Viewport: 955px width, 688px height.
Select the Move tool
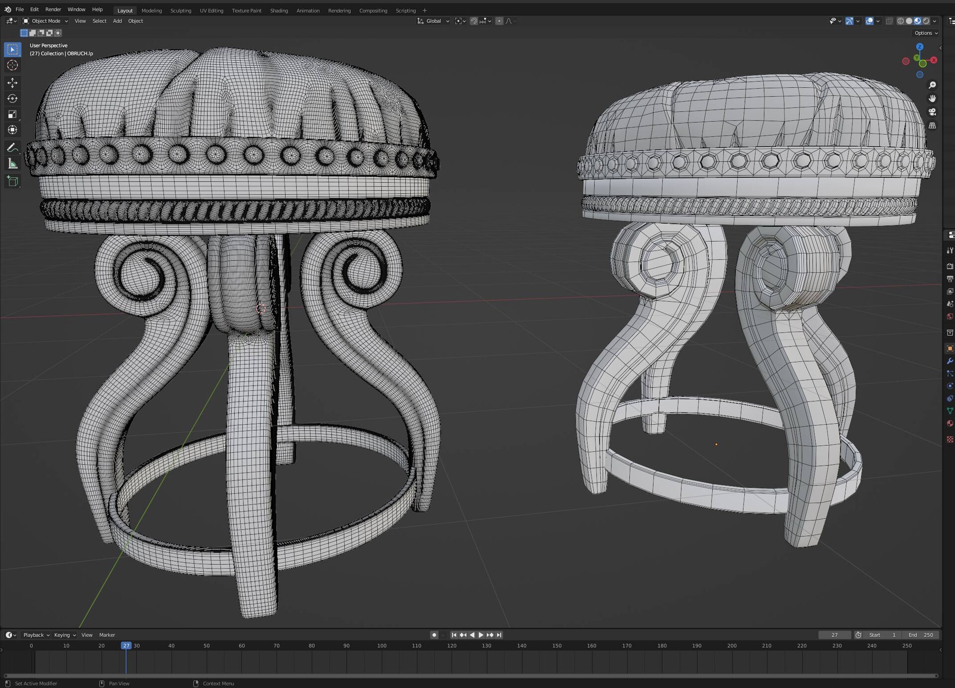12,83
